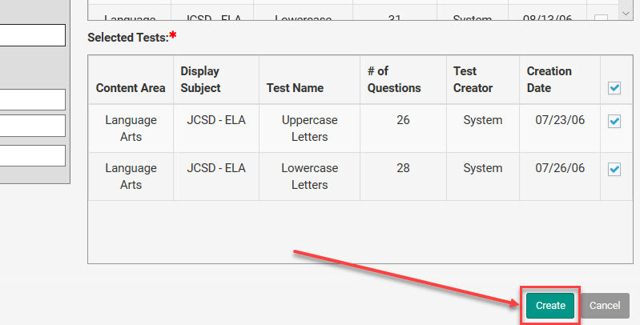Uncheck the Lowercase Letters test checkbox
Image resolution: width=640 pixels, height=325 pixels.
pos(614,169)
